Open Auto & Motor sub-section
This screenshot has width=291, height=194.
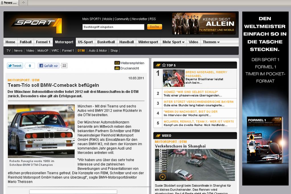(x=98, y=51)
